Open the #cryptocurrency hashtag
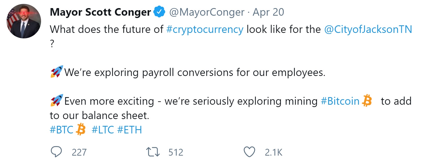Screen dimensions: 422x165 205,30
